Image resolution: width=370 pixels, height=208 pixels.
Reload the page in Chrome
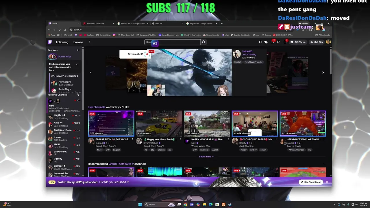tap(60, 30)
